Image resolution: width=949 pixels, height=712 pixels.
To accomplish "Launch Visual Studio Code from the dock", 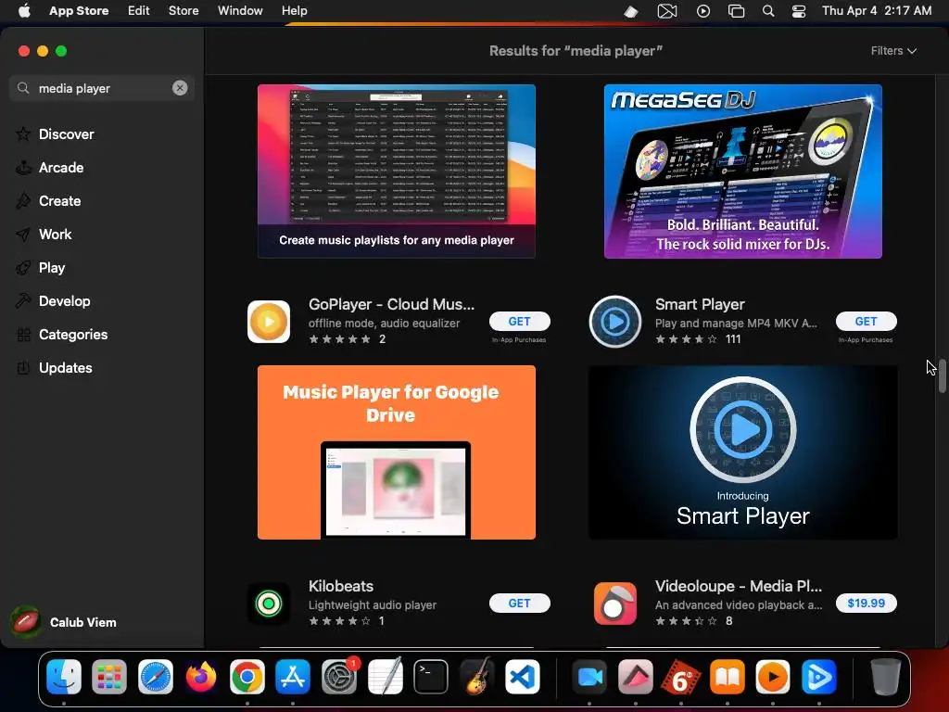I will pyautogui.click(x=523, y=677).
